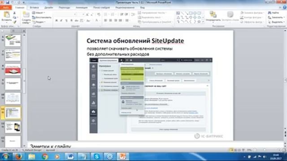
Task: Select the star shape in shapes gallery
Action: (199, 22)
